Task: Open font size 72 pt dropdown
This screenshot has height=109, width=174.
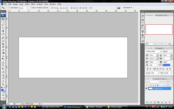Action: pyautogui.click(x=157, y=55)
